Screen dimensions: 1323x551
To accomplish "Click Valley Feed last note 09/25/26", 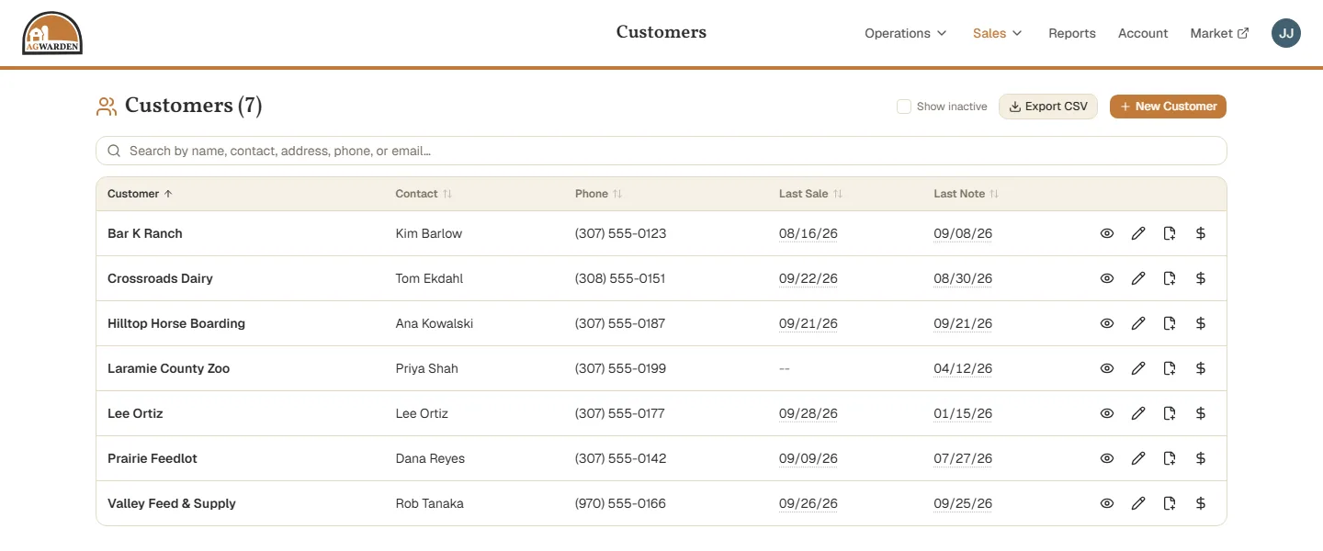I will [x=963, y=503].
